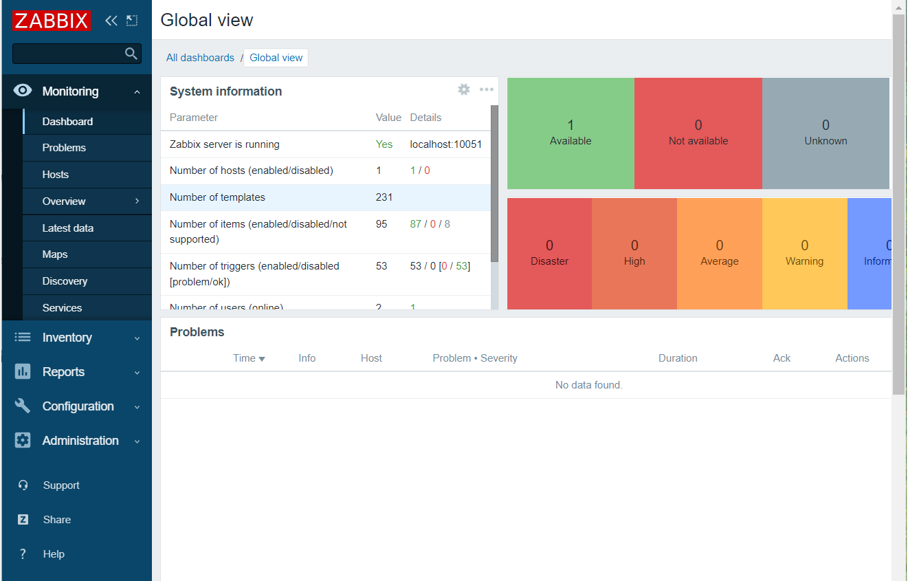The width and height of the screenshot is (908, 581).
Task: Open the All dashboards link
Action: (x=200, y=58)
